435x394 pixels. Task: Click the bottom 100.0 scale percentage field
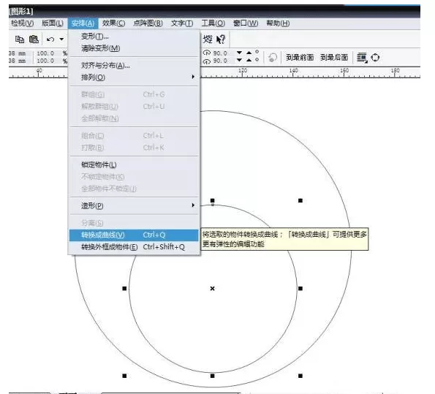point(45,61)
